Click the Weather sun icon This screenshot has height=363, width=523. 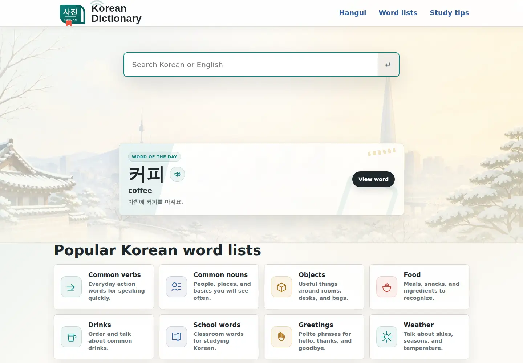pos(387,337)
